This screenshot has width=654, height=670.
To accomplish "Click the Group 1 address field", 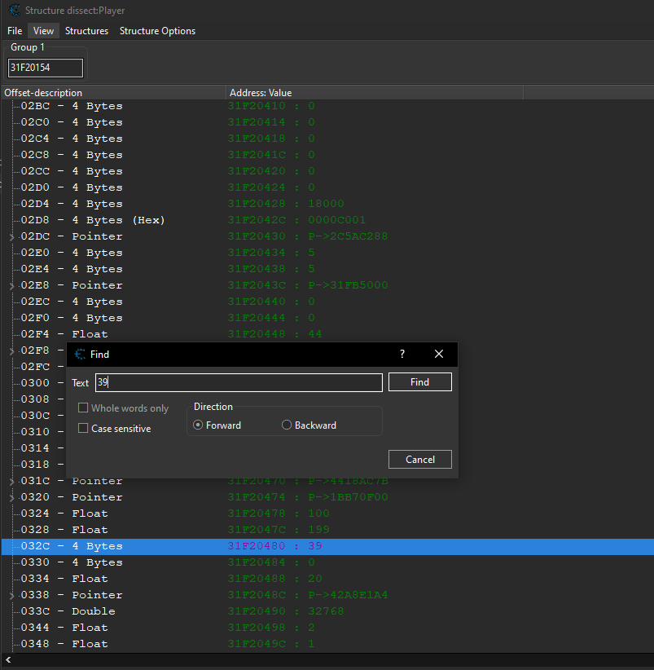I will (46, 68).
